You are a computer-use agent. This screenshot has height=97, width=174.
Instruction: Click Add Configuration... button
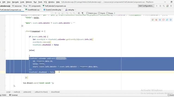(x=146, y=6)
